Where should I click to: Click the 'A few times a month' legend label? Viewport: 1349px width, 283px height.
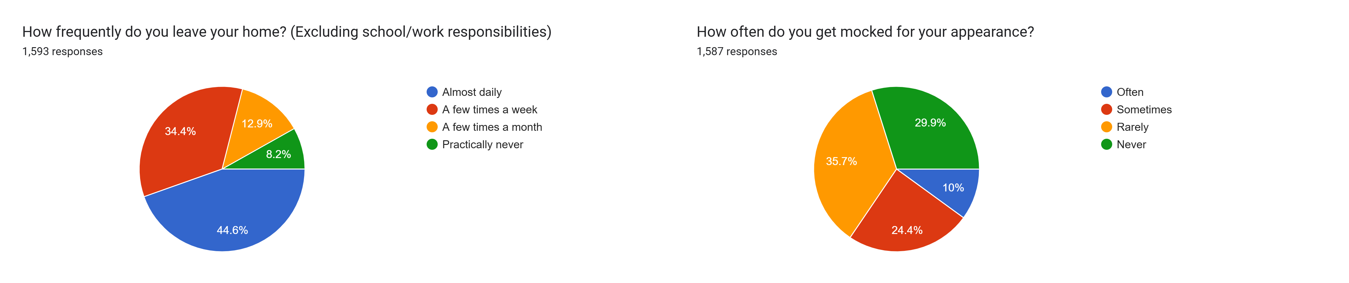[x=492, y=127]
